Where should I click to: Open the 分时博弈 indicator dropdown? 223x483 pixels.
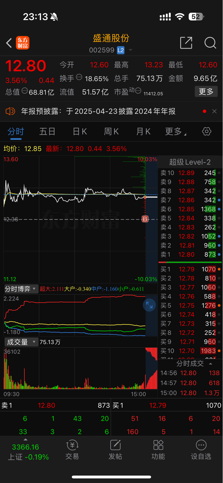(21, 289)
